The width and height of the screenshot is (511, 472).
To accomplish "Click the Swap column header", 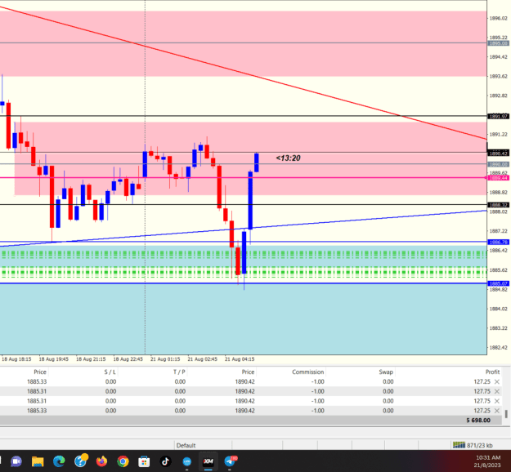I will pos(386,372).
